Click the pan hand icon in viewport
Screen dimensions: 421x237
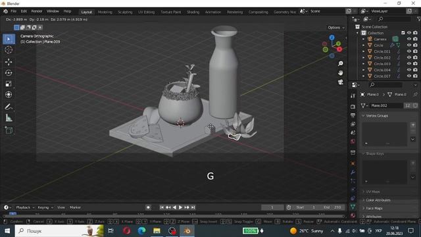[x=341, y=73]
